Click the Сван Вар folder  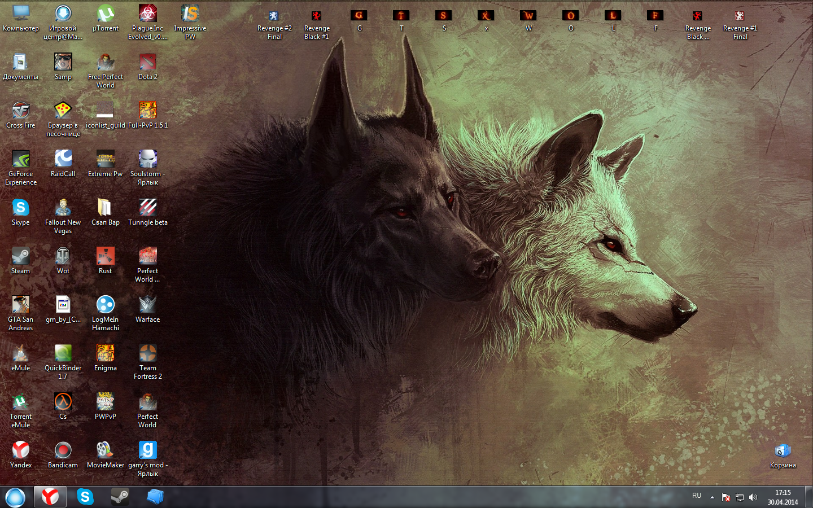tap(106, 212)
